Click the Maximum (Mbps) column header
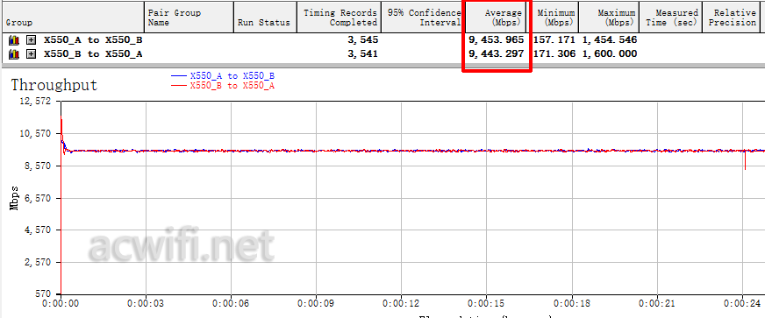Viewport: 765px width, 318px height. point(610,17)
